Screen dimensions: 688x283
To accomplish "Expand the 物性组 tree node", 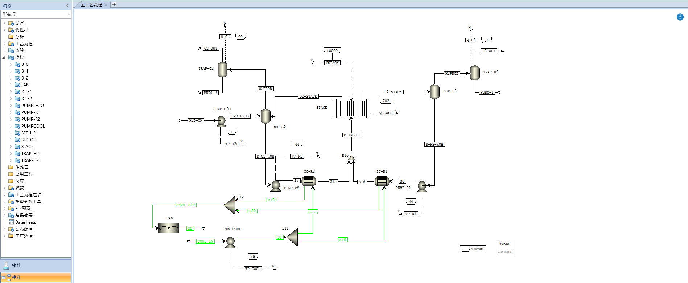I will pyautogui.click(x=4, y=30).
